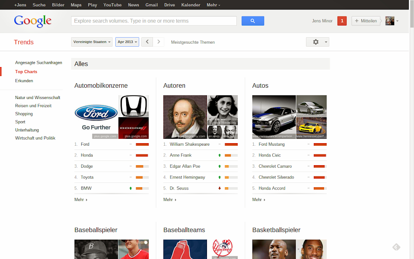Click the Yankees logo thumbnail
414x259 pixels.
tap(223, 249)
